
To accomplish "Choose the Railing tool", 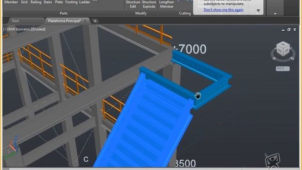I will 36,2.
